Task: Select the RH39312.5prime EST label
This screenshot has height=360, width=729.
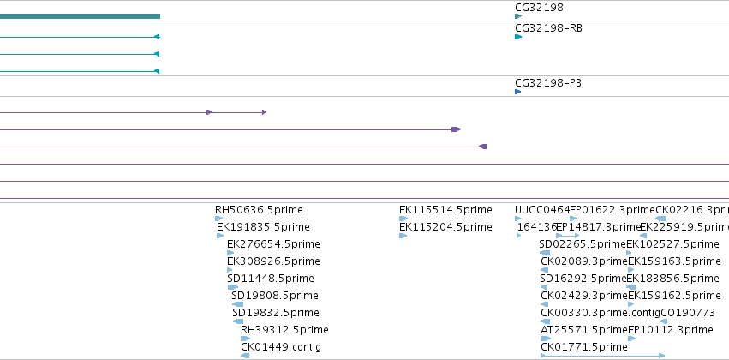Action: (284, 330)
